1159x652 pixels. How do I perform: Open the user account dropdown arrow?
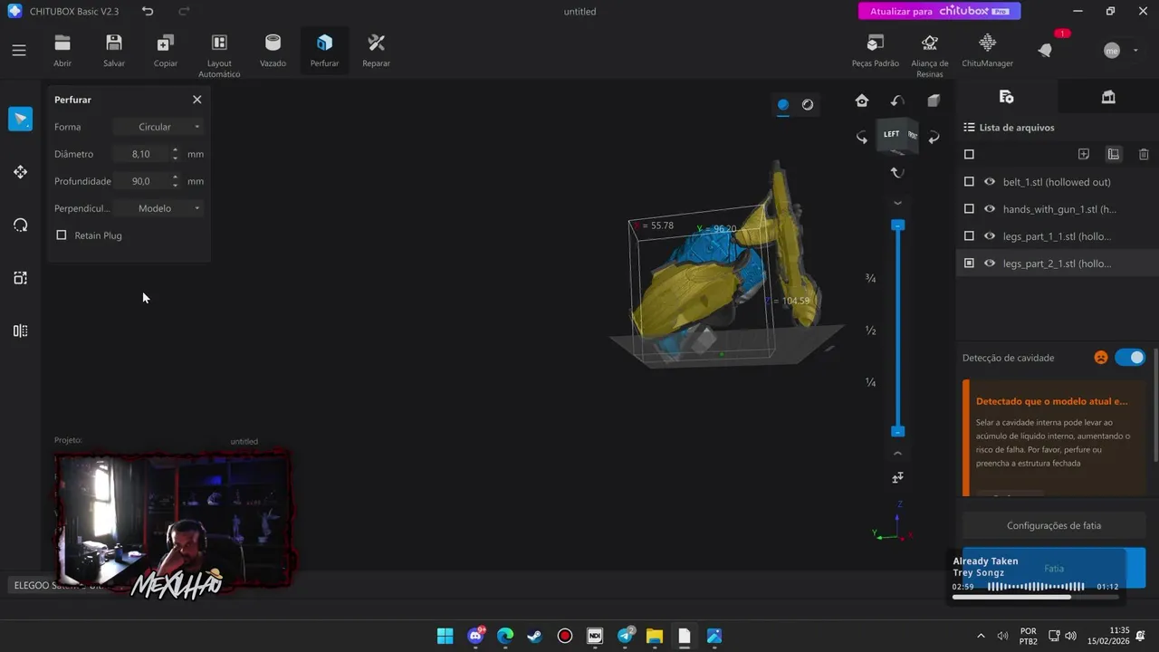1136,51
